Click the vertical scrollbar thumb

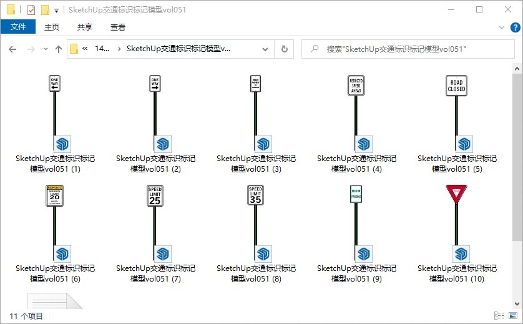(x=517, y=157)
